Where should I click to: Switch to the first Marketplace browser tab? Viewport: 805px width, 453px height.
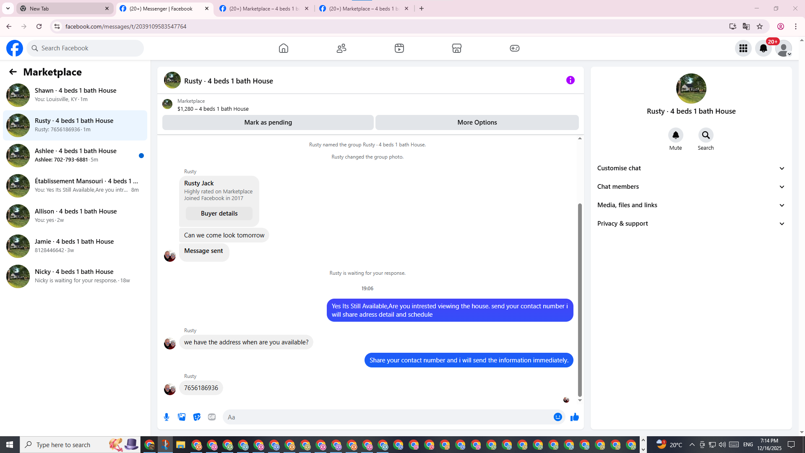[x=264, y=8]
